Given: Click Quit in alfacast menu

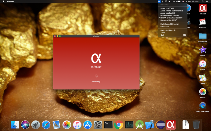Looking at the screenshot, I should tap(162, 35).
